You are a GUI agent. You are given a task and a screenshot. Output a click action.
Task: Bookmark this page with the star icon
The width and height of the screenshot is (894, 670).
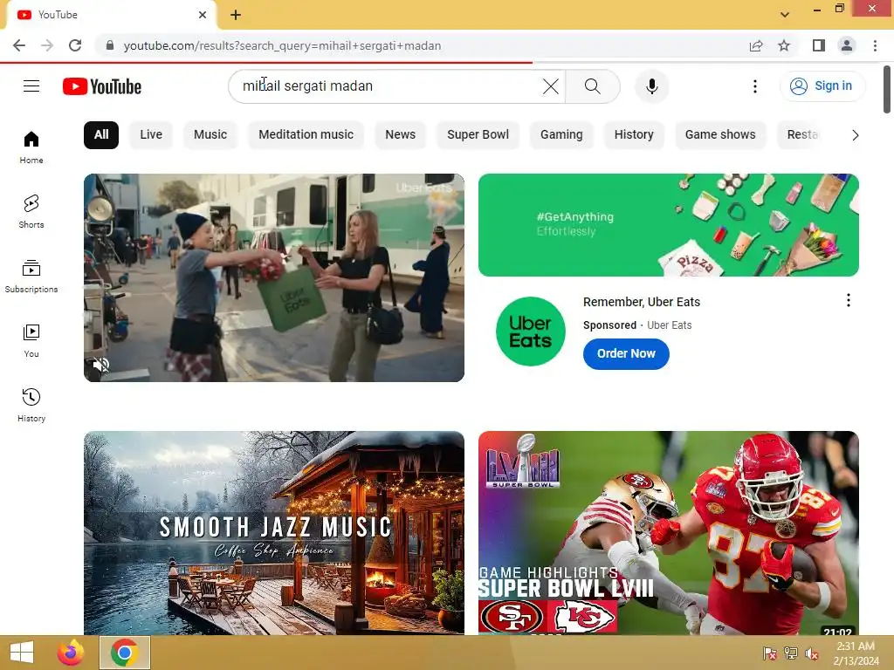[784, 45]
